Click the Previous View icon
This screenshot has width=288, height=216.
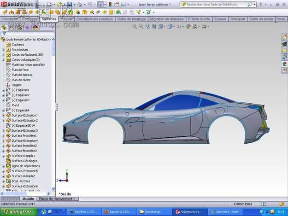click(147, 27)
